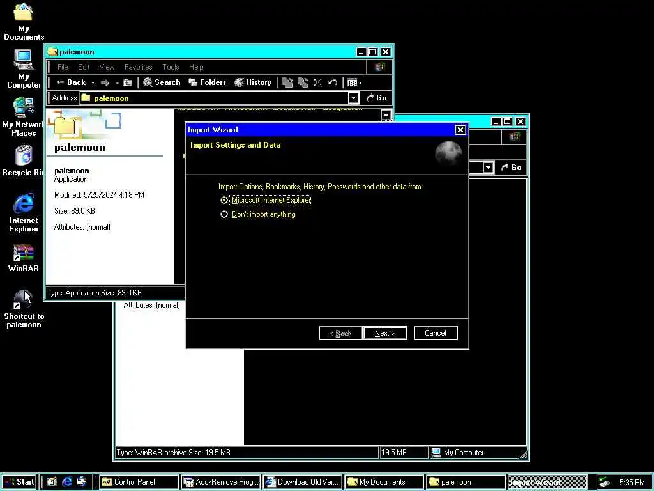The image size is (654, 491).
Task: Select the My Computer desktop icon
Action: tap(24, 69)
